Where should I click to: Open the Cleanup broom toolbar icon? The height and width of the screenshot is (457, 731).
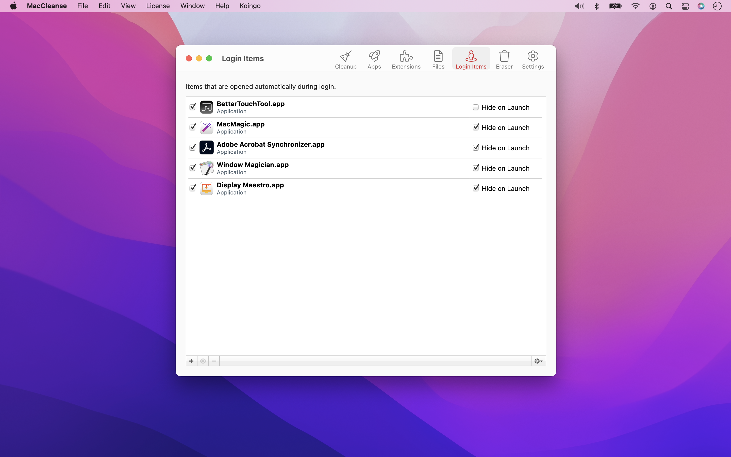click(x=345, y=60)
